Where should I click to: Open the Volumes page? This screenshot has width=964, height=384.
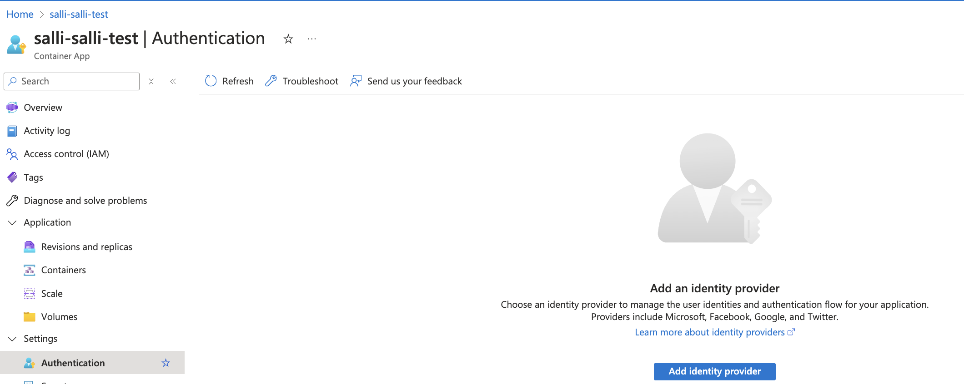point(59,317)
